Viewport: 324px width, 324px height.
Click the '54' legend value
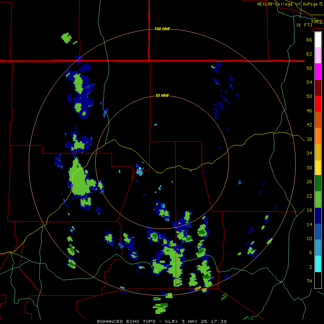point(309,82)
